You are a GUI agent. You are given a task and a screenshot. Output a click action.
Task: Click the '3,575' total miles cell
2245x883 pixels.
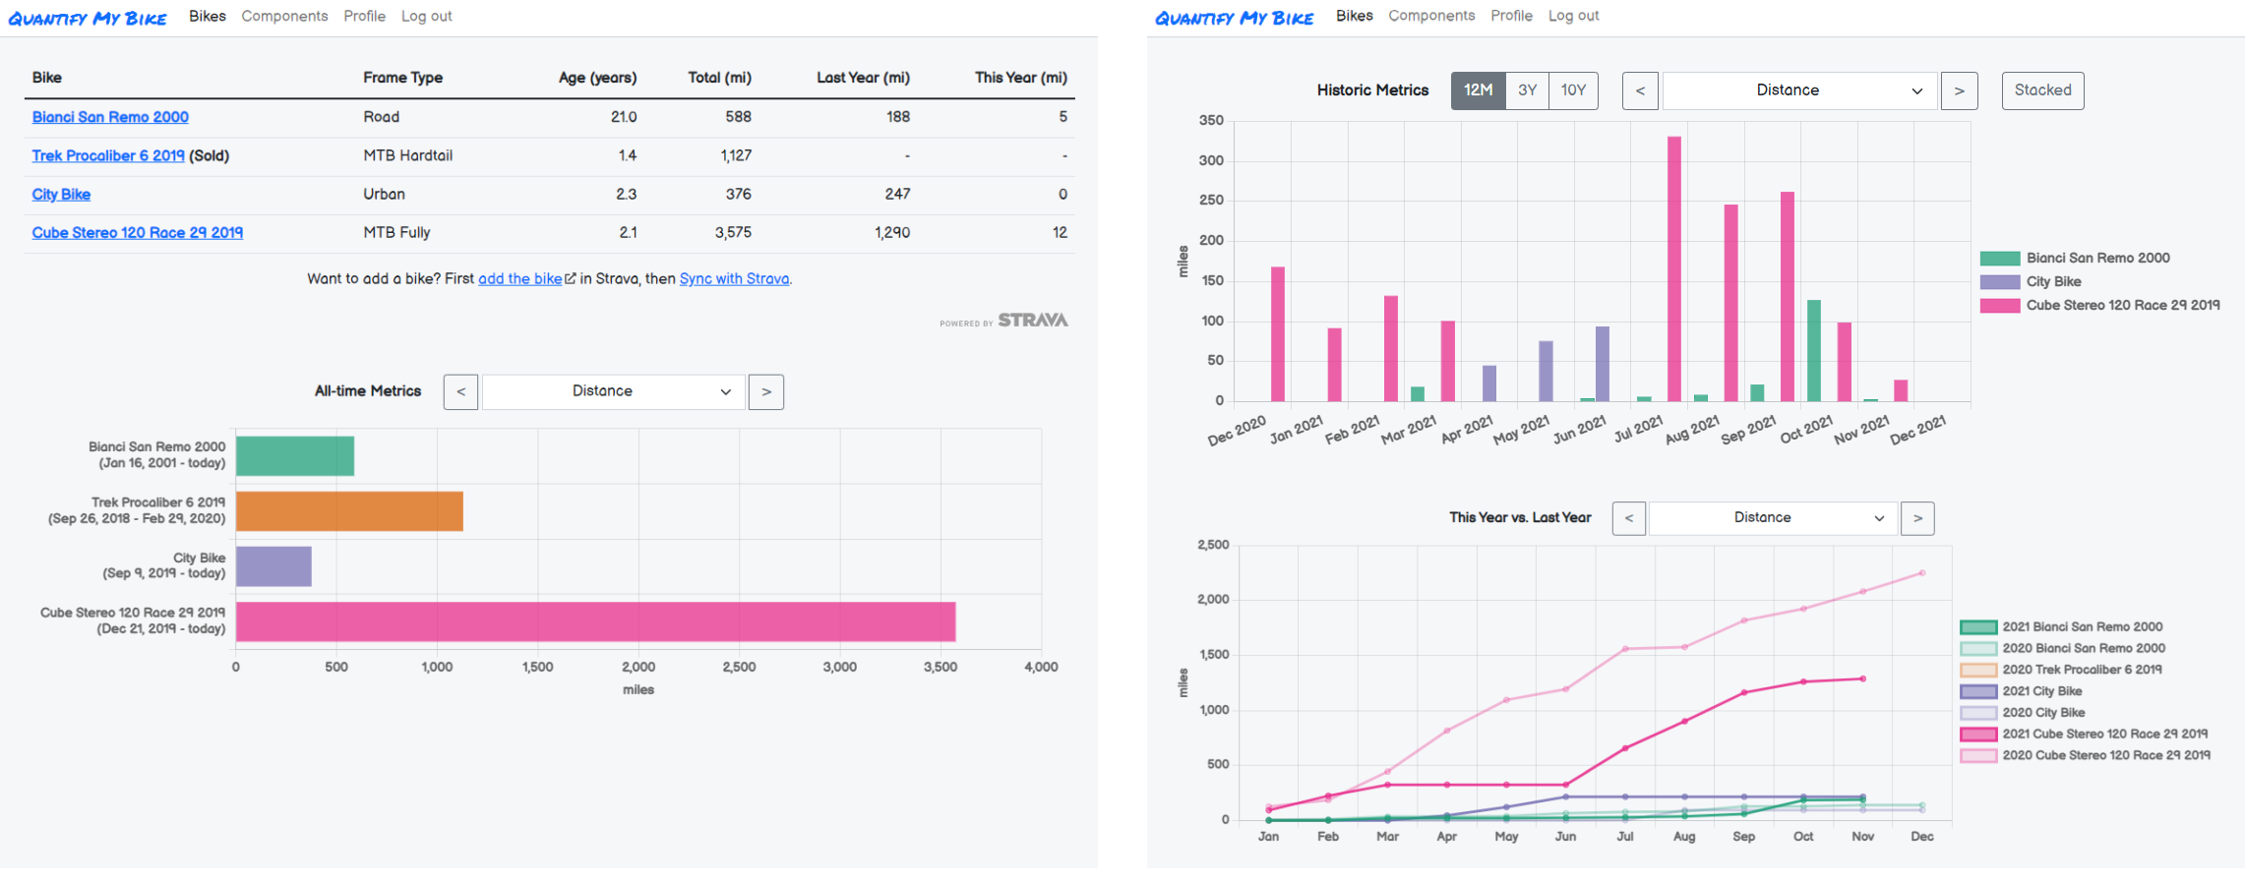[733, 232]
